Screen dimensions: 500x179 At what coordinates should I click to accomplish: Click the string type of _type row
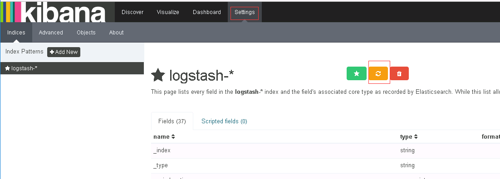[407, 165]
